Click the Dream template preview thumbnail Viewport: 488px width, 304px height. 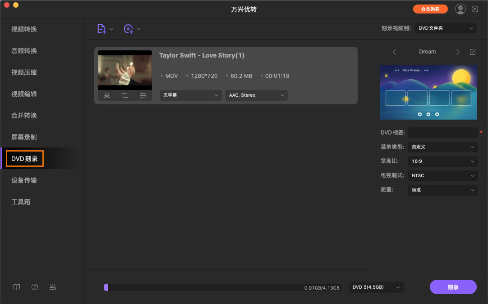point(428,92)
